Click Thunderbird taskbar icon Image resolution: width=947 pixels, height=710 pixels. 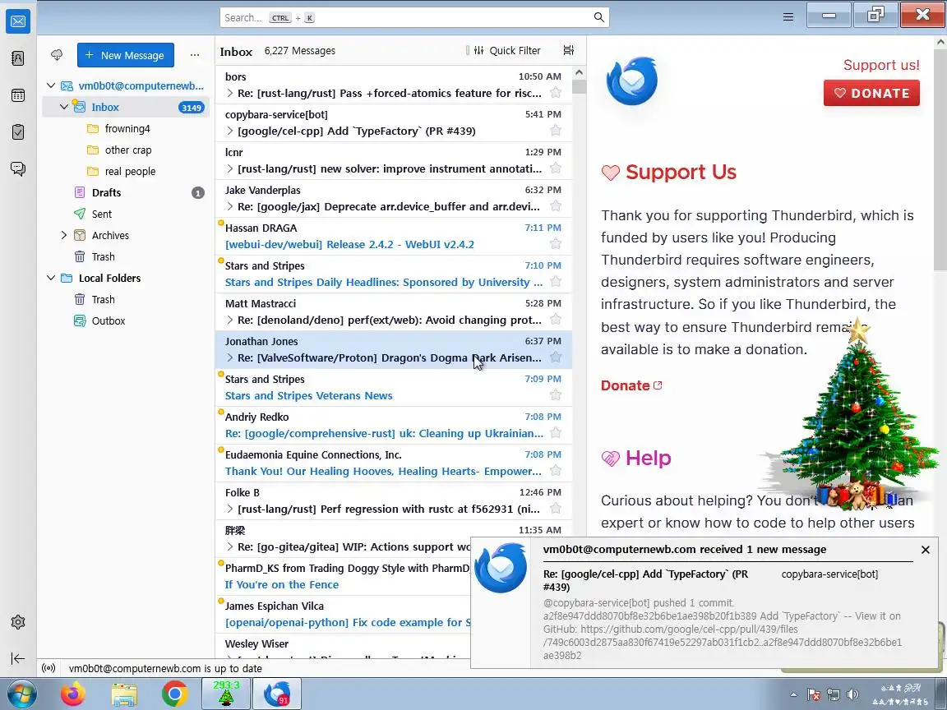[276, 694]
